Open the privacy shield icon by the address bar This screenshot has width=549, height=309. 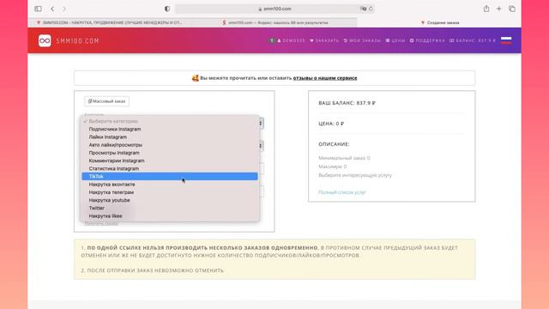[167, 9]
